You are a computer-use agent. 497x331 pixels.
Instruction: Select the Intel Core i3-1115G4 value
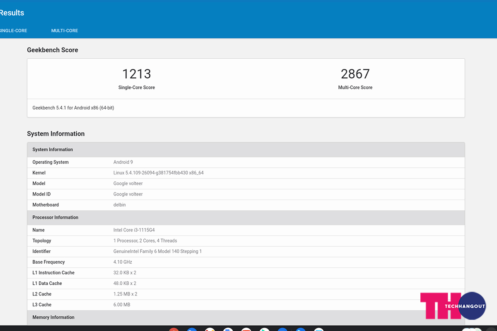[x=134, y=230]
